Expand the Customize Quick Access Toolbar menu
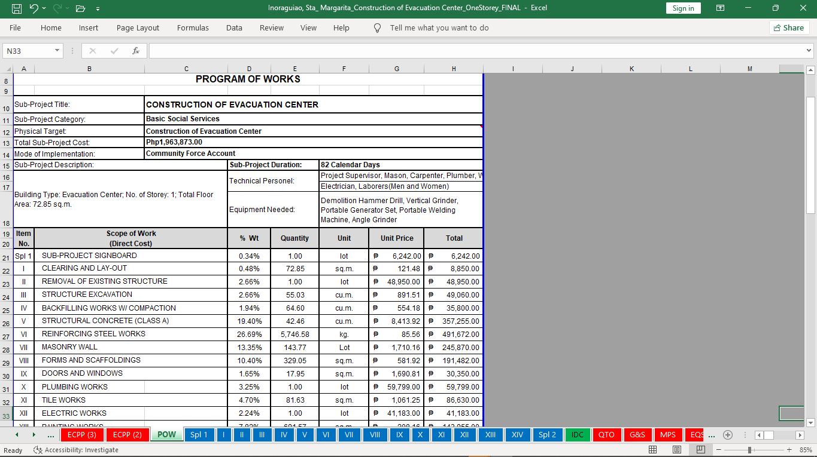This screenshot has width=817, height=457. point(98,8)
